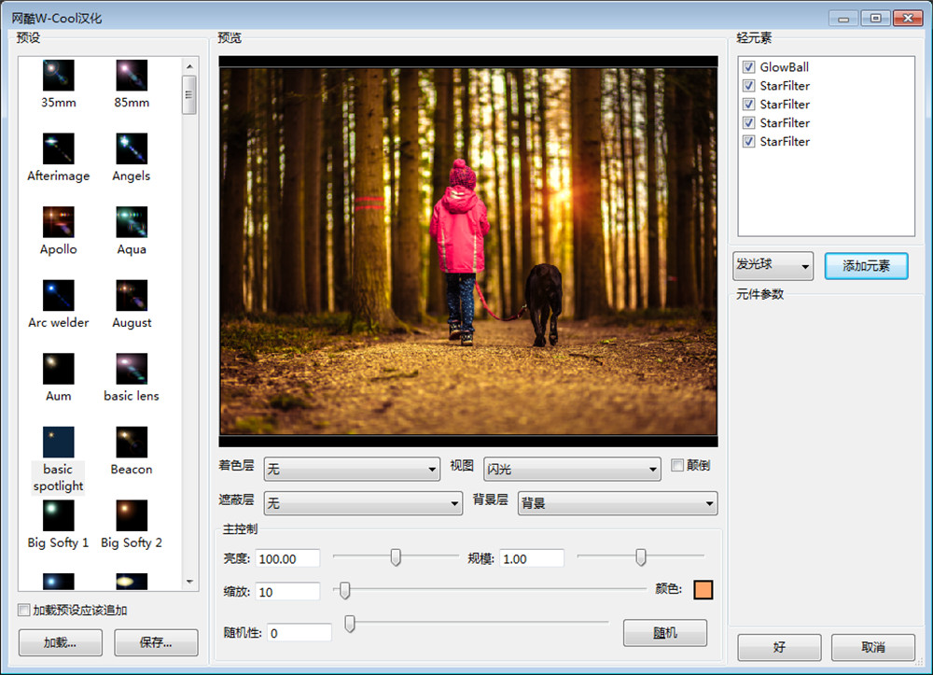Screen dimensions: 933x675
Task: Toggle the 颠倒 checkbox
Action: [678, 466]
